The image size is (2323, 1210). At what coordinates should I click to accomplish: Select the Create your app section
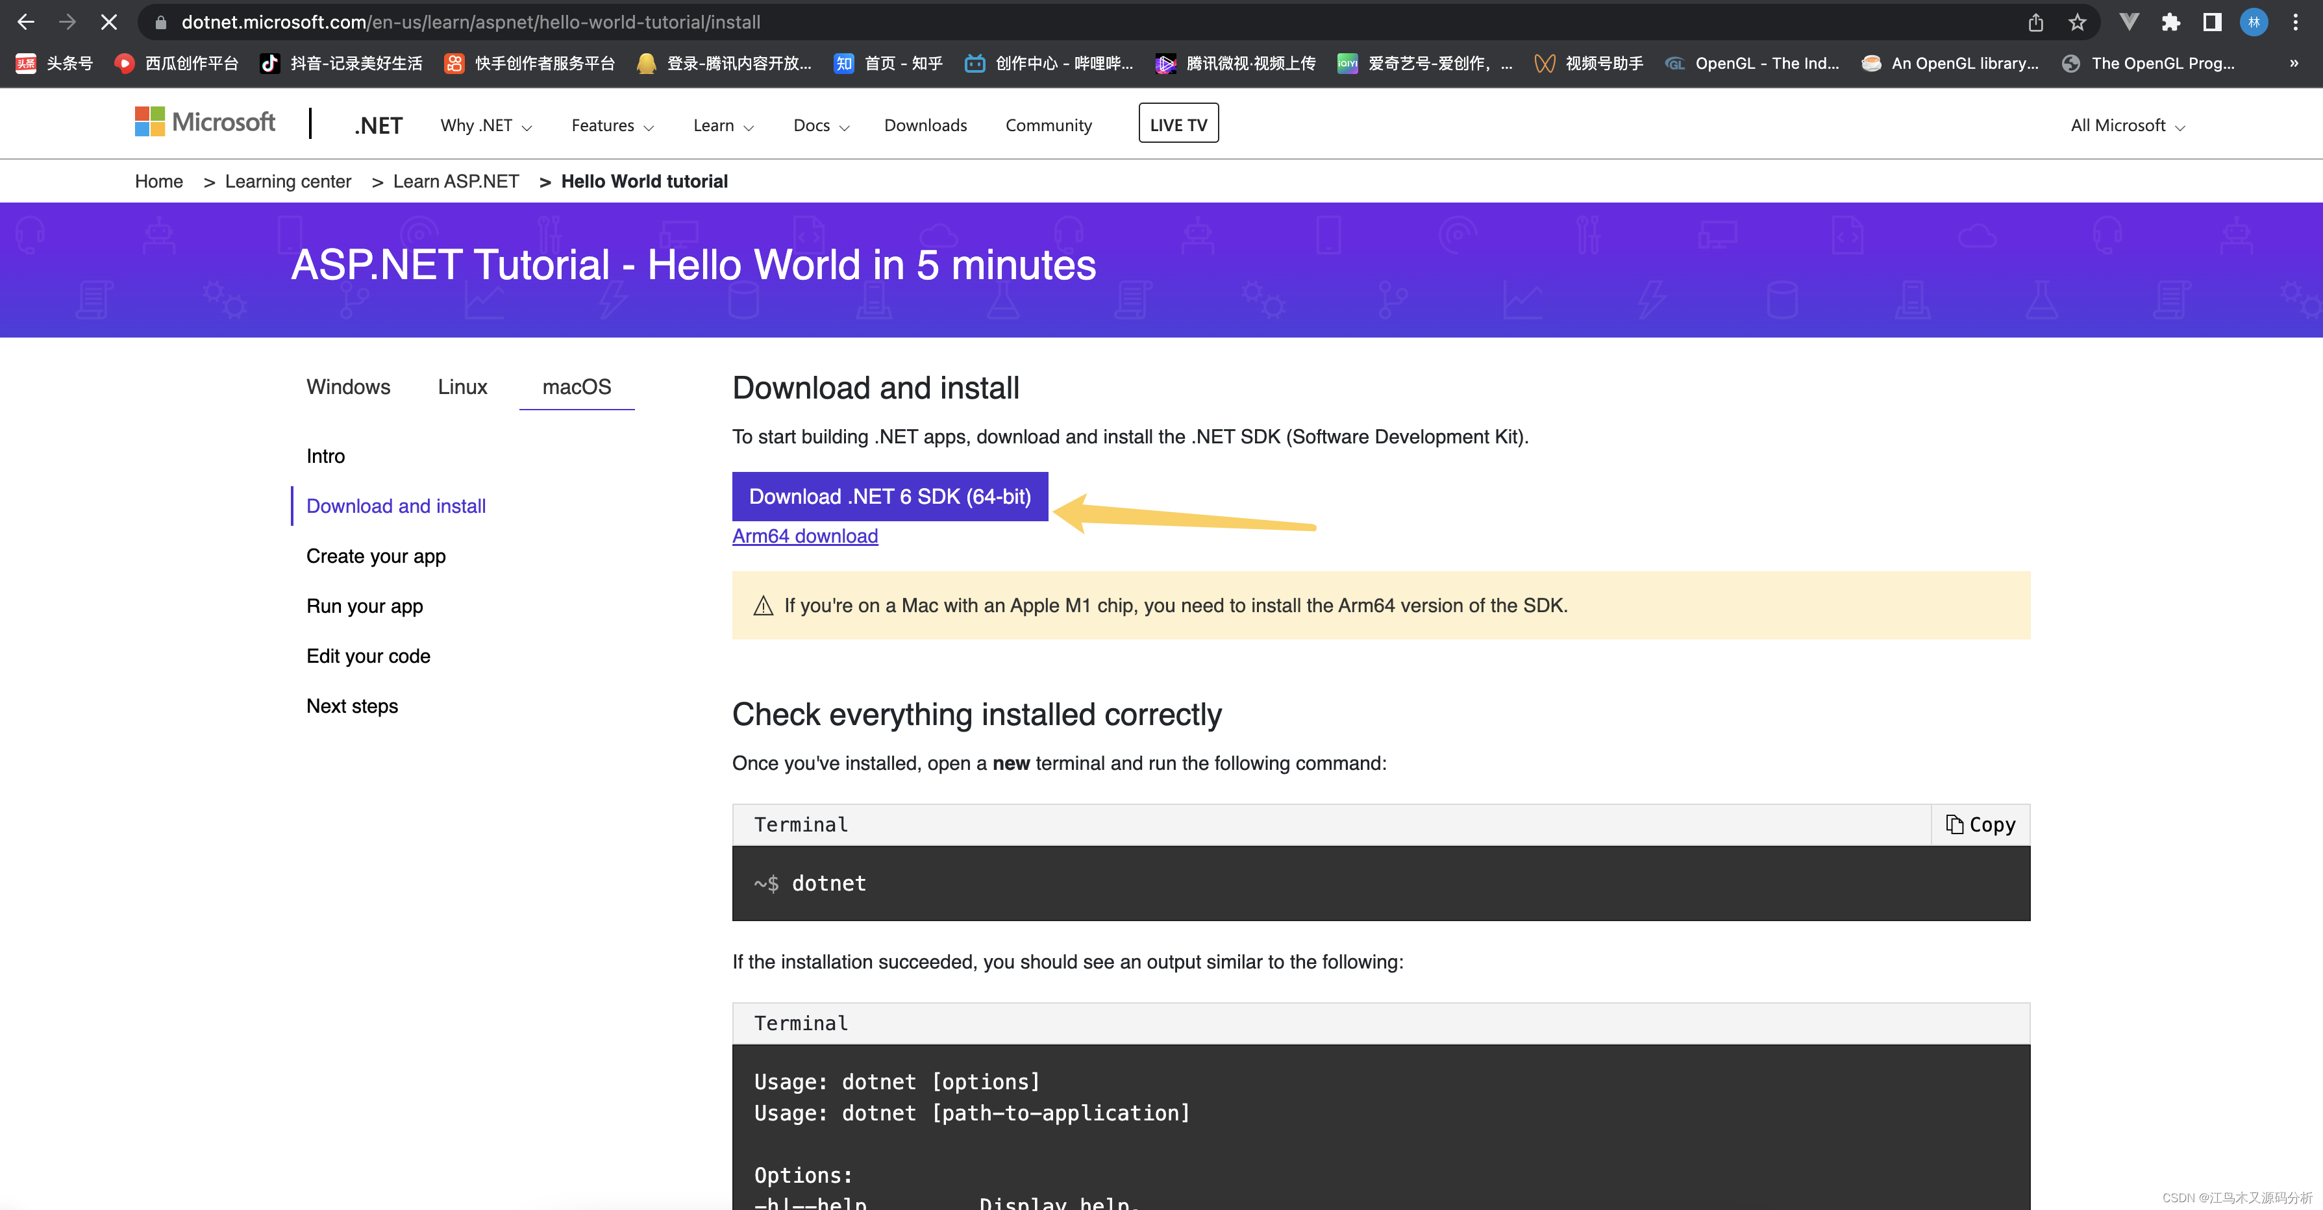tap(376, 556)
